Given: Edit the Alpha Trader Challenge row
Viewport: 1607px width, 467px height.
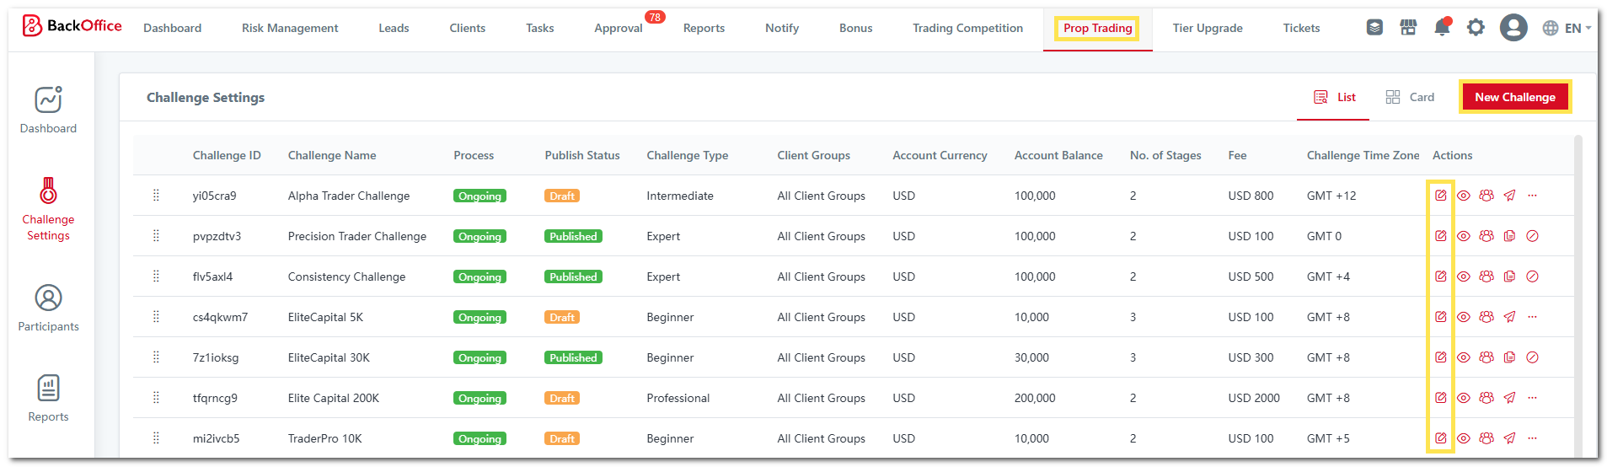Looking at the screenshot, I should 1440,196.
